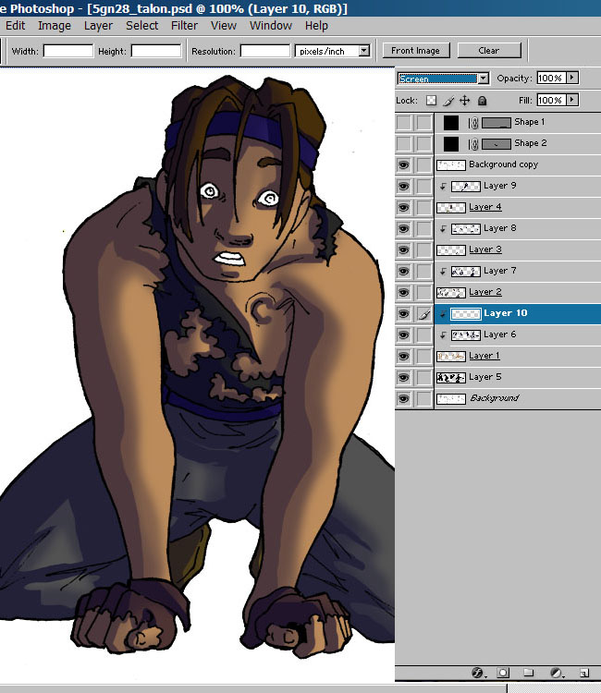This screenshot has width=601, height=693.
Task: Select the Shape 2 vector mask thumbnail
Action: click(x=497, y=144)
